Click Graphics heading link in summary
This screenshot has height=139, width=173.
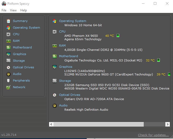(66, 67)
